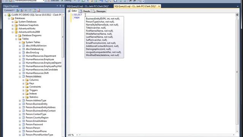Viewport: 243px width, 137px height.
Task: Click Connect Object Explorer icon in Object Explorer toolbar
Action: coord(18,10)
